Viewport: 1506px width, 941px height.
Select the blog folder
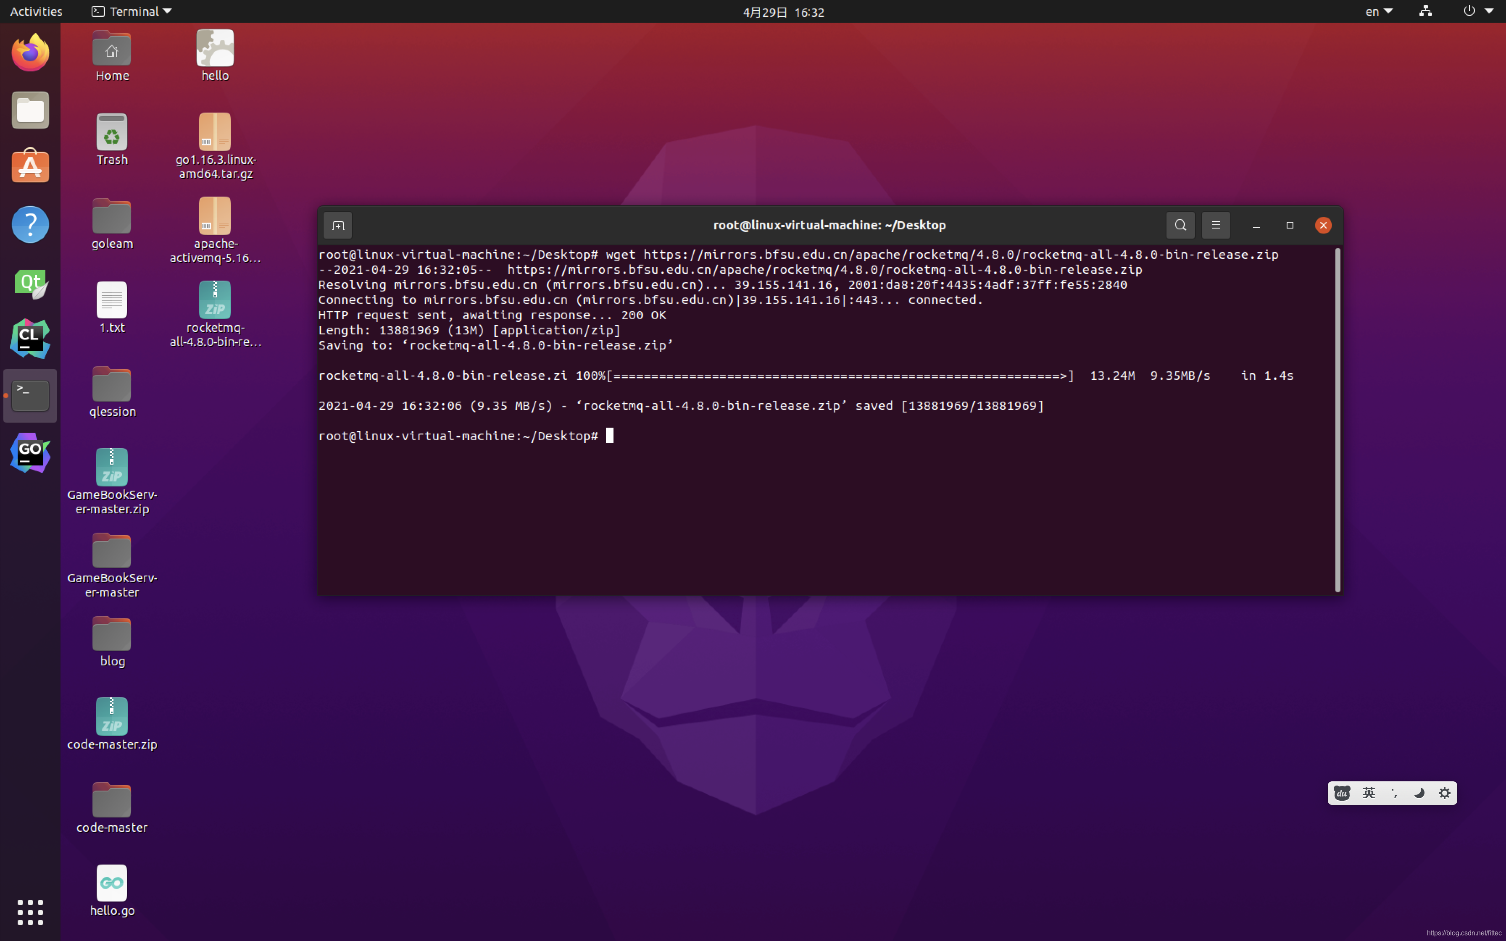[112, 641]
